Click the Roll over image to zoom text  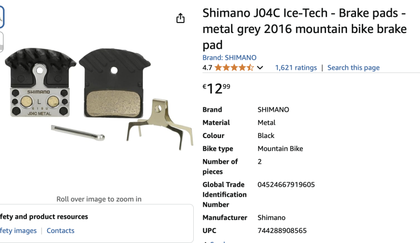(x=99, y=199)
